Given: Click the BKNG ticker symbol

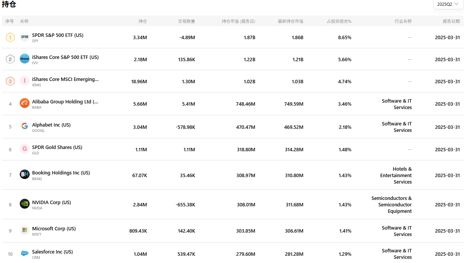Looking at the screenshot, I should (37, 179).
